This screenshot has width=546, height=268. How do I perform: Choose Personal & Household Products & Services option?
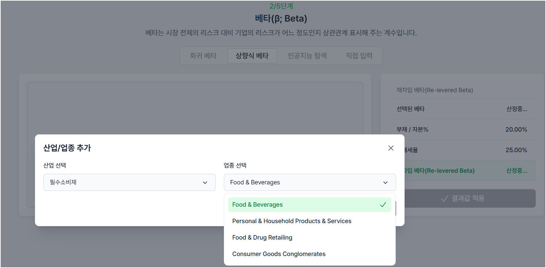coord(292,221)
